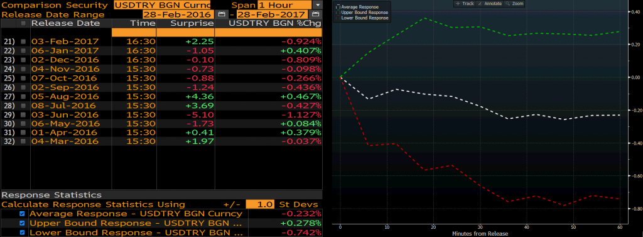
Task: Click the 05-Aug-2016 release date row
Action: click(x=161, y=96)
